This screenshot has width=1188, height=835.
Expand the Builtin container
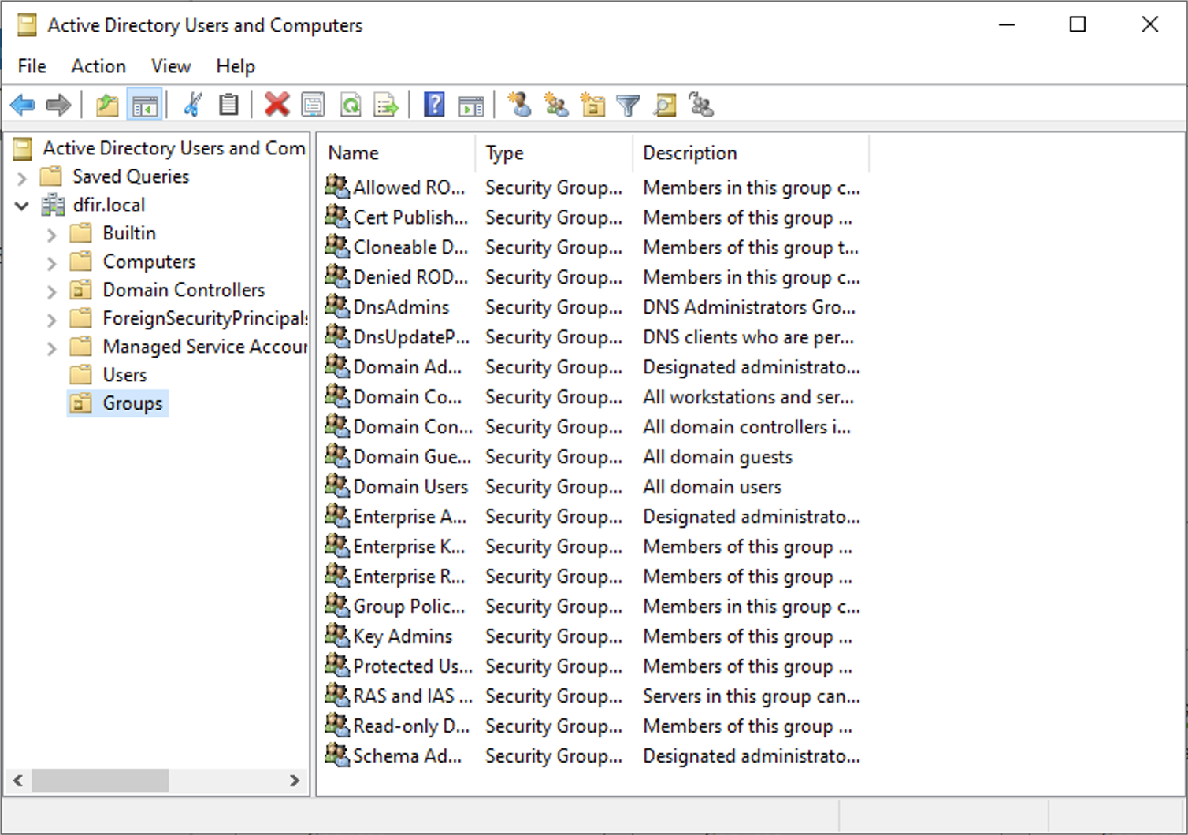click(x=52, y=235)
